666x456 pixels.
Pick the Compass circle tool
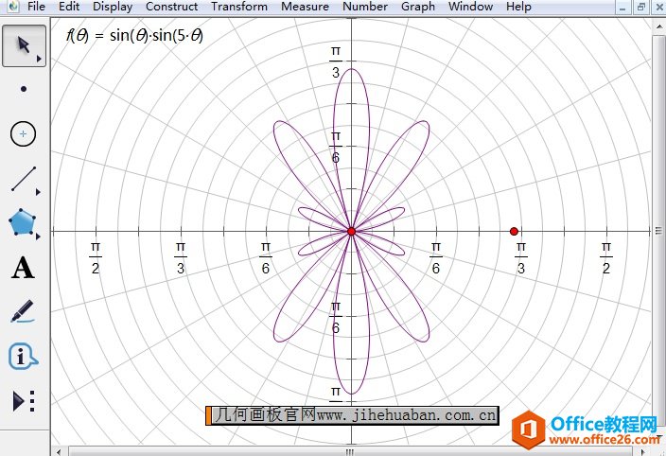point(23,133)
